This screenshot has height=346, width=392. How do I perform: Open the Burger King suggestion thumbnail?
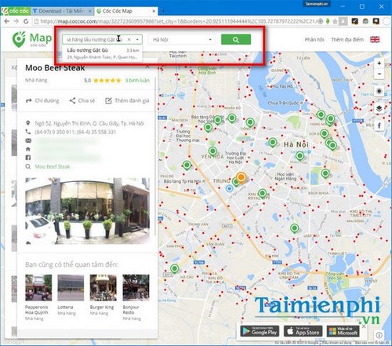pos(103,287)
